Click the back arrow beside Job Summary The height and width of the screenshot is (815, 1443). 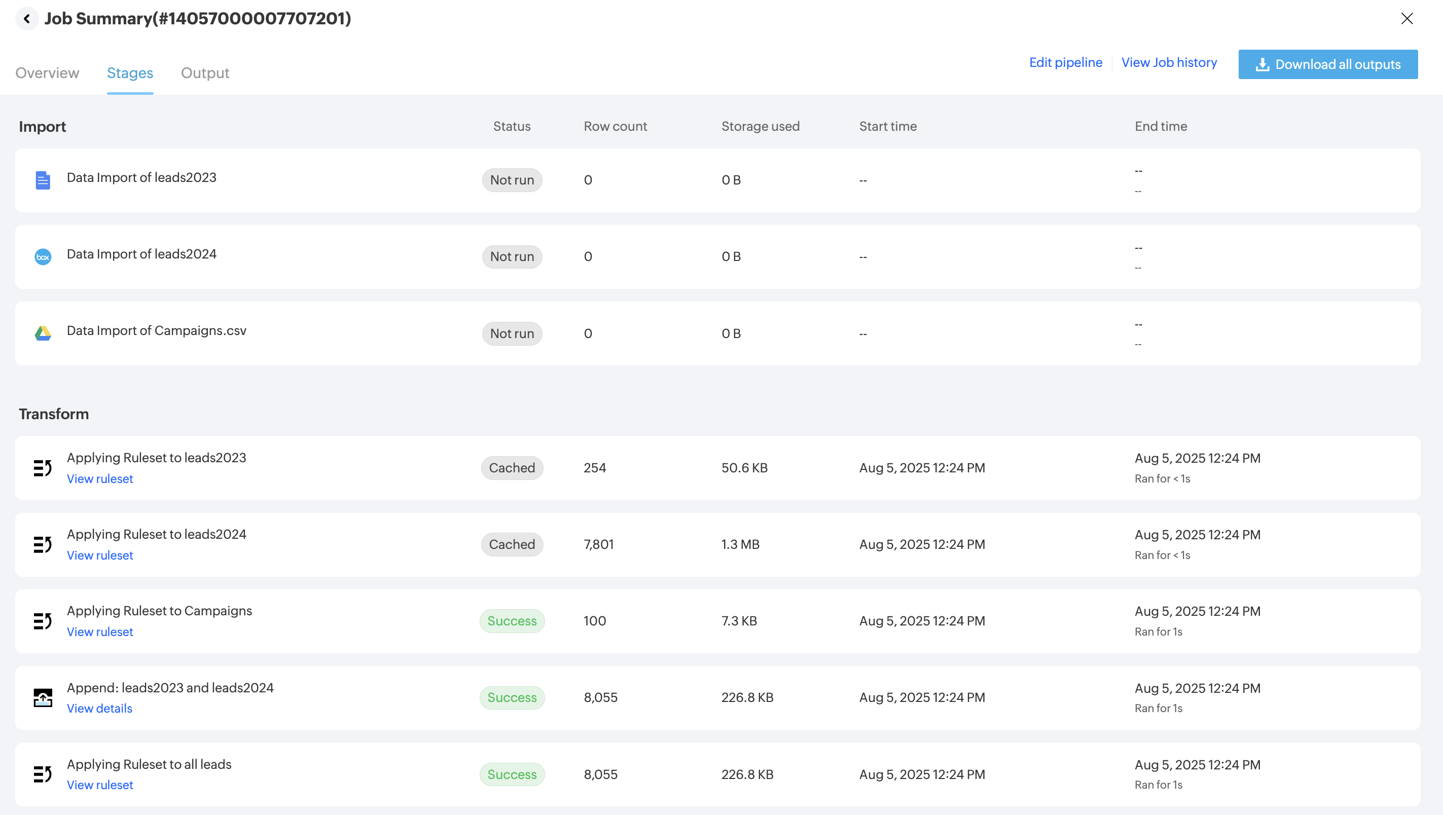click(26, 18)
